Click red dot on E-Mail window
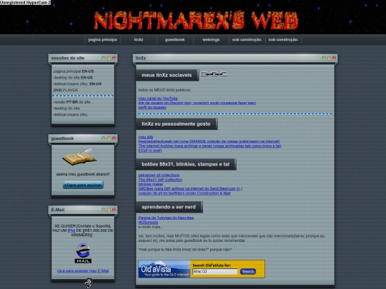The width and height of the screenshot is (386, 289). [114, 210]
